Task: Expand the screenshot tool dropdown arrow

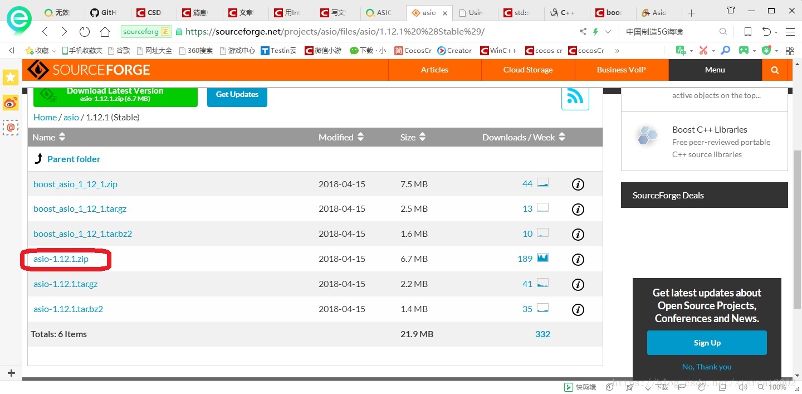Action: (713, 51)
